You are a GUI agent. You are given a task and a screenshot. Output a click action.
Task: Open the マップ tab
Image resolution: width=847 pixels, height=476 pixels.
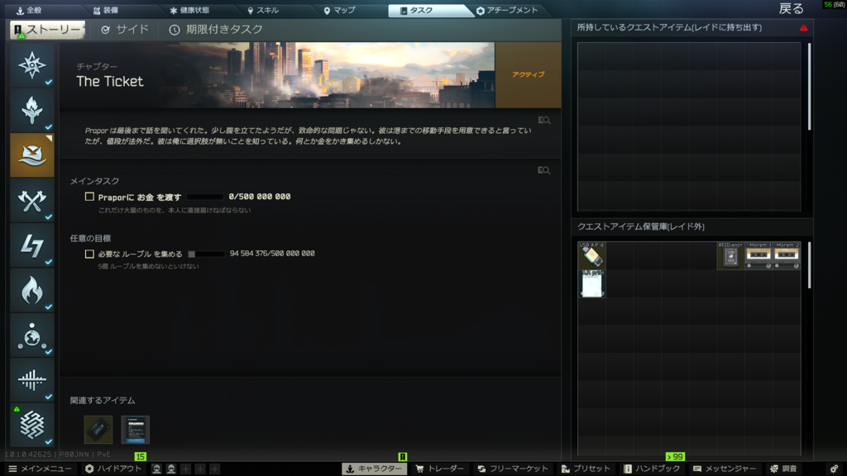[x=339, y=11]
